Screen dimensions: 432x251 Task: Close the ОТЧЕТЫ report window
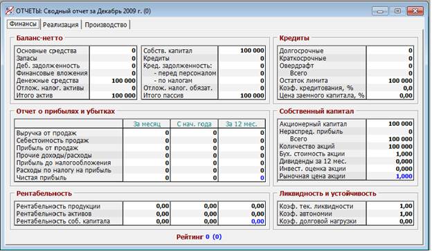[415, 11]
